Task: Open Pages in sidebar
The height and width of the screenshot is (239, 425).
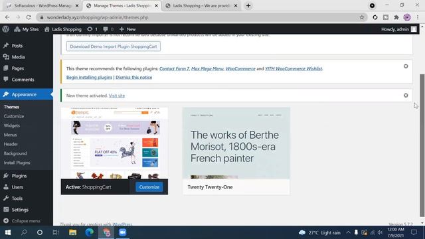Action: (x=18, y=68)
